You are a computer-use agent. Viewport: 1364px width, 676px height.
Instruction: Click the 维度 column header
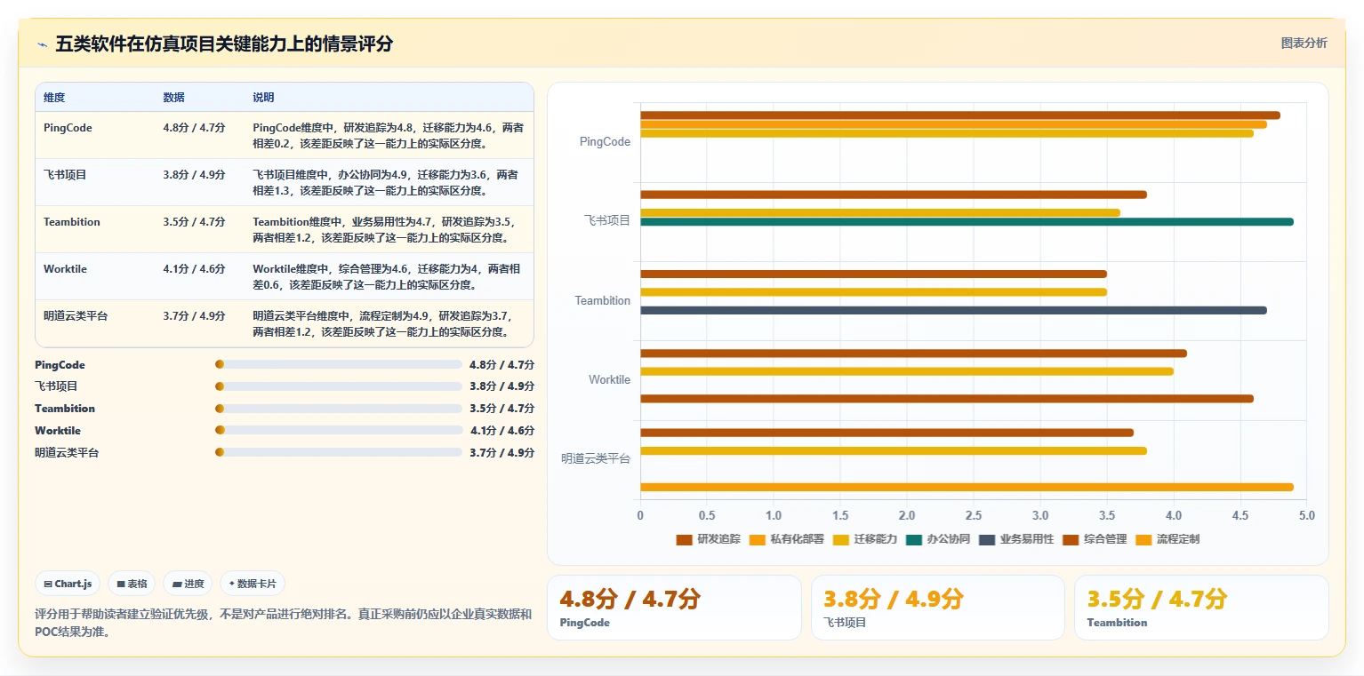(54, 98)
